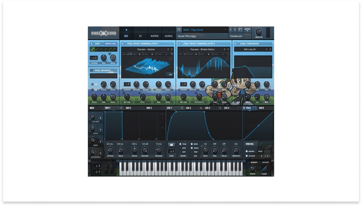Click the DIRECT OUT button
Viewport: 362px width, 206px height.
coord(111,44)
